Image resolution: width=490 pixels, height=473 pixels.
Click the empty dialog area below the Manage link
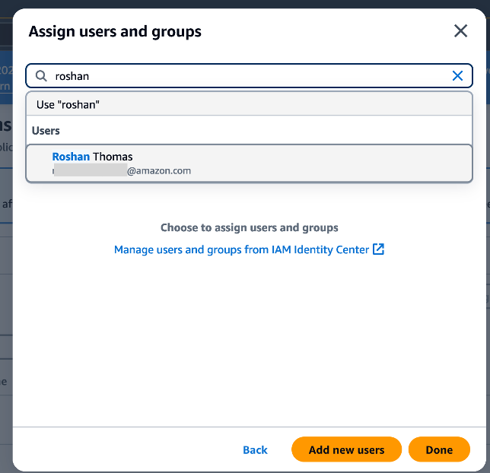click(x=249, y=341)
